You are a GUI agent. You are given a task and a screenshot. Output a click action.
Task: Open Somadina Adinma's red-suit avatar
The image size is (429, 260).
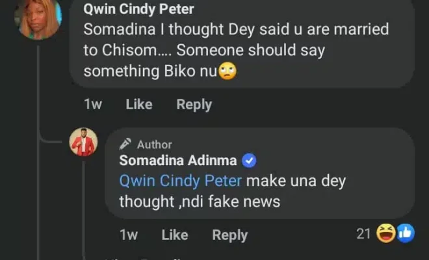(x=83, y=142)
